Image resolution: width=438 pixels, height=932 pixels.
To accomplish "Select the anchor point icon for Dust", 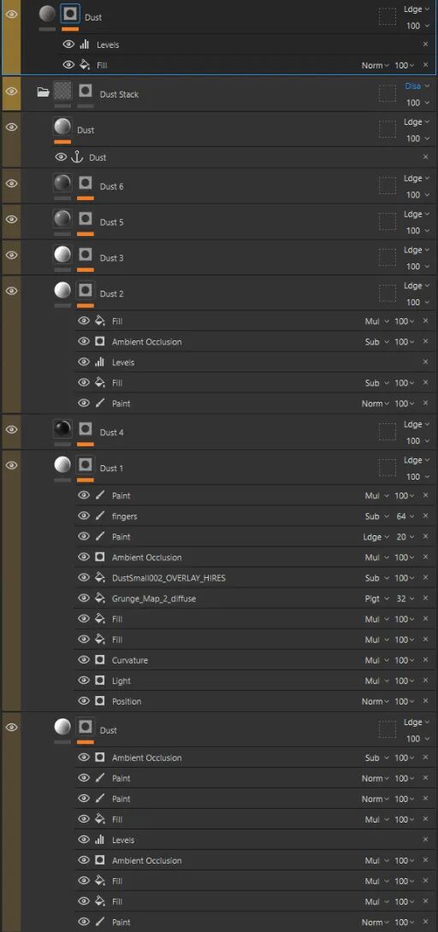I will (77, 157).
